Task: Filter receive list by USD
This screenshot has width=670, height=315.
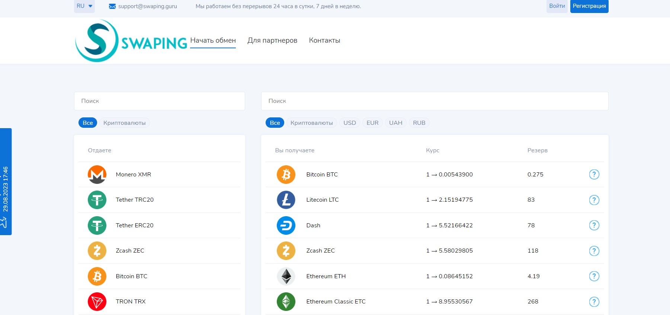Action: coord(350,123)
